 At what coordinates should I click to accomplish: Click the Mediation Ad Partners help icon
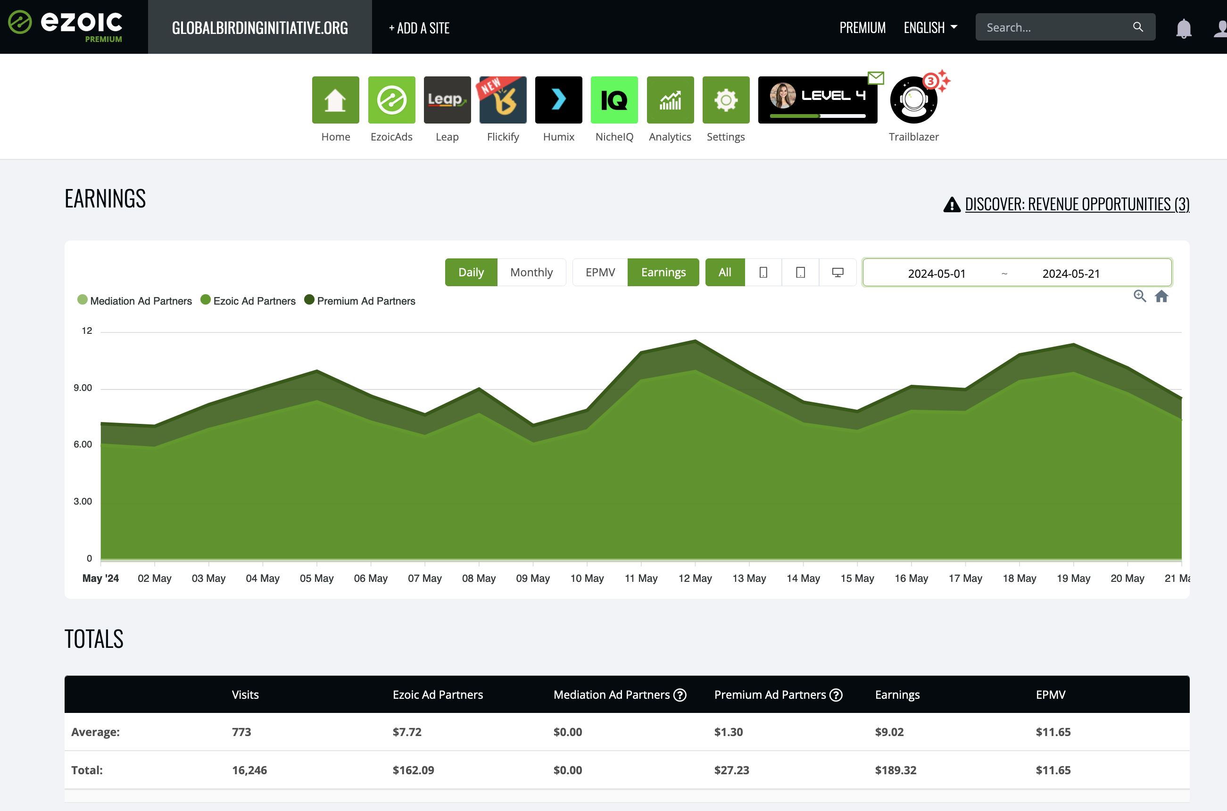pos(680,695)
